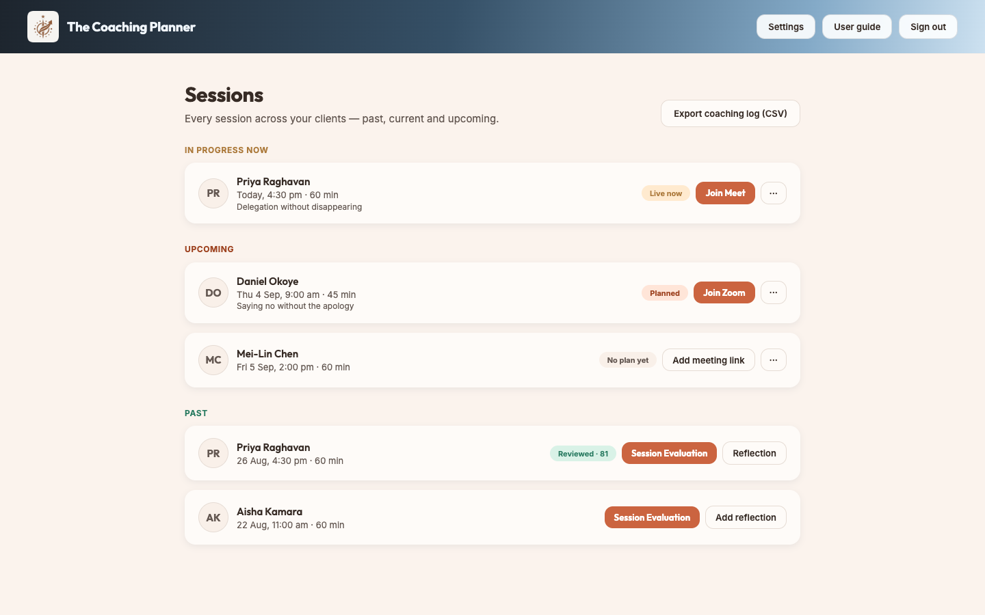The width and height of the screenshot is (985, 615).
Task: Click The Coaching Planner title text
Action: (x=131, y=27)
